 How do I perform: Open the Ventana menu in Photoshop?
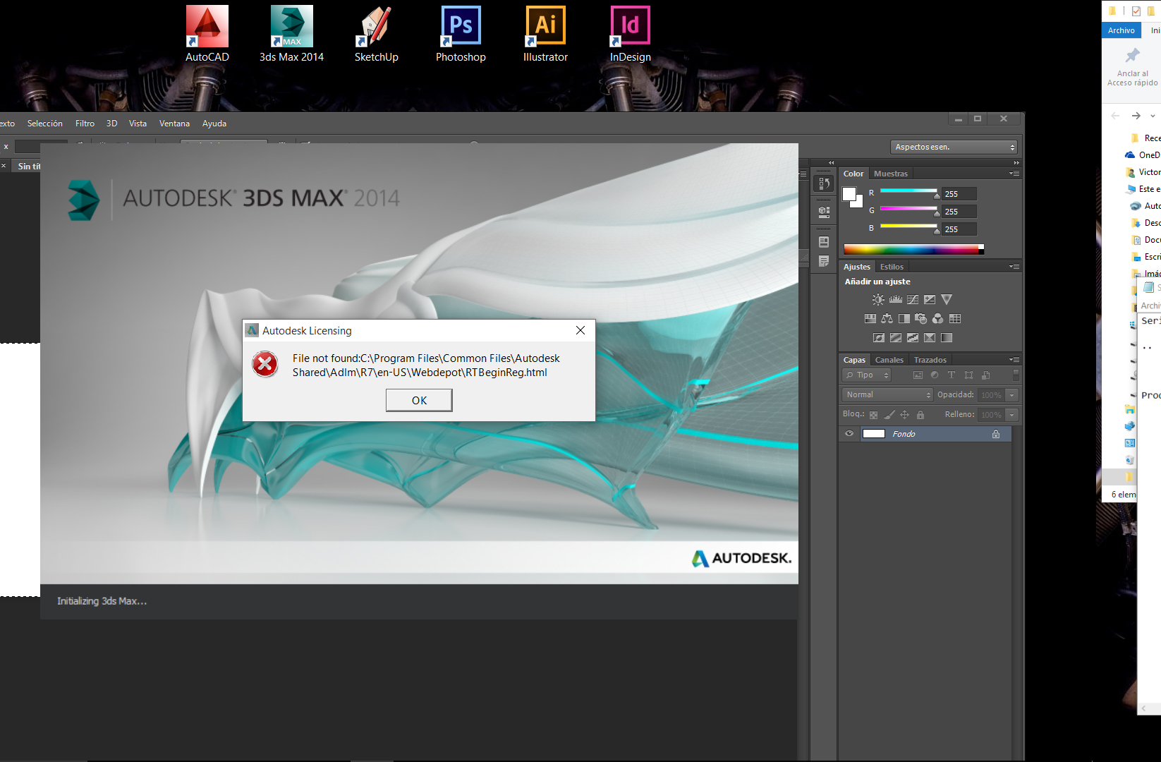(x=174, y=123)
